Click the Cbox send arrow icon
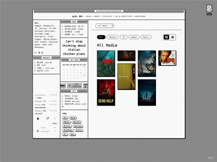 tap(55, 131)
